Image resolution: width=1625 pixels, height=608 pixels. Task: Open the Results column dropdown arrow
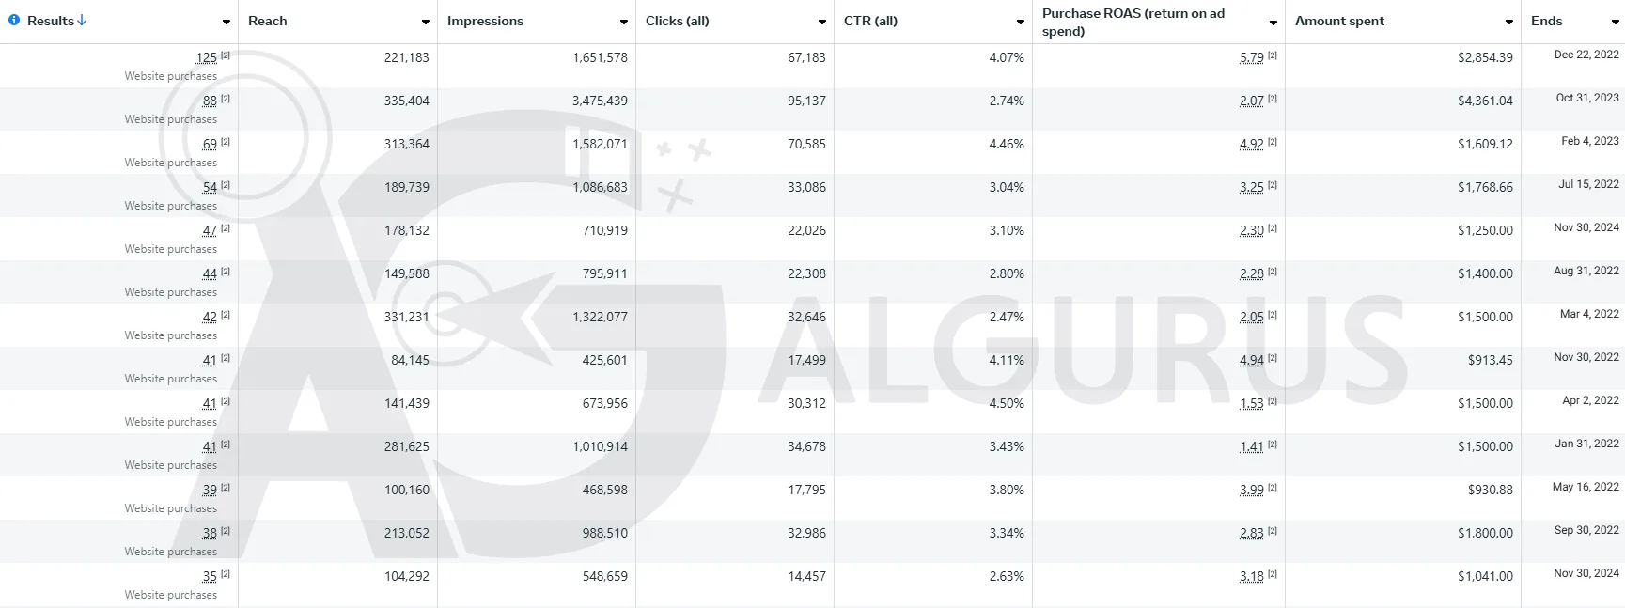tap(227, 22)
